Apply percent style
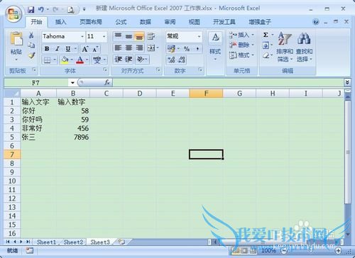This screenshot has width=355, height=258. (187, 49)
